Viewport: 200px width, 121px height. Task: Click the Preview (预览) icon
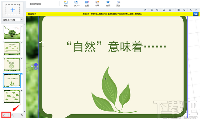coord(118,4)
